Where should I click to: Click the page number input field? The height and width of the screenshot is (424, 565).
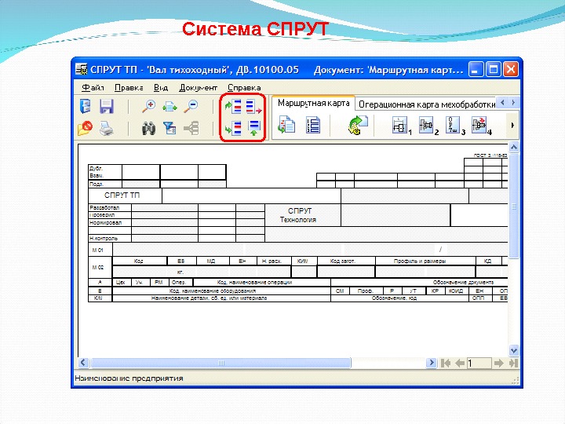pos(479,363)
